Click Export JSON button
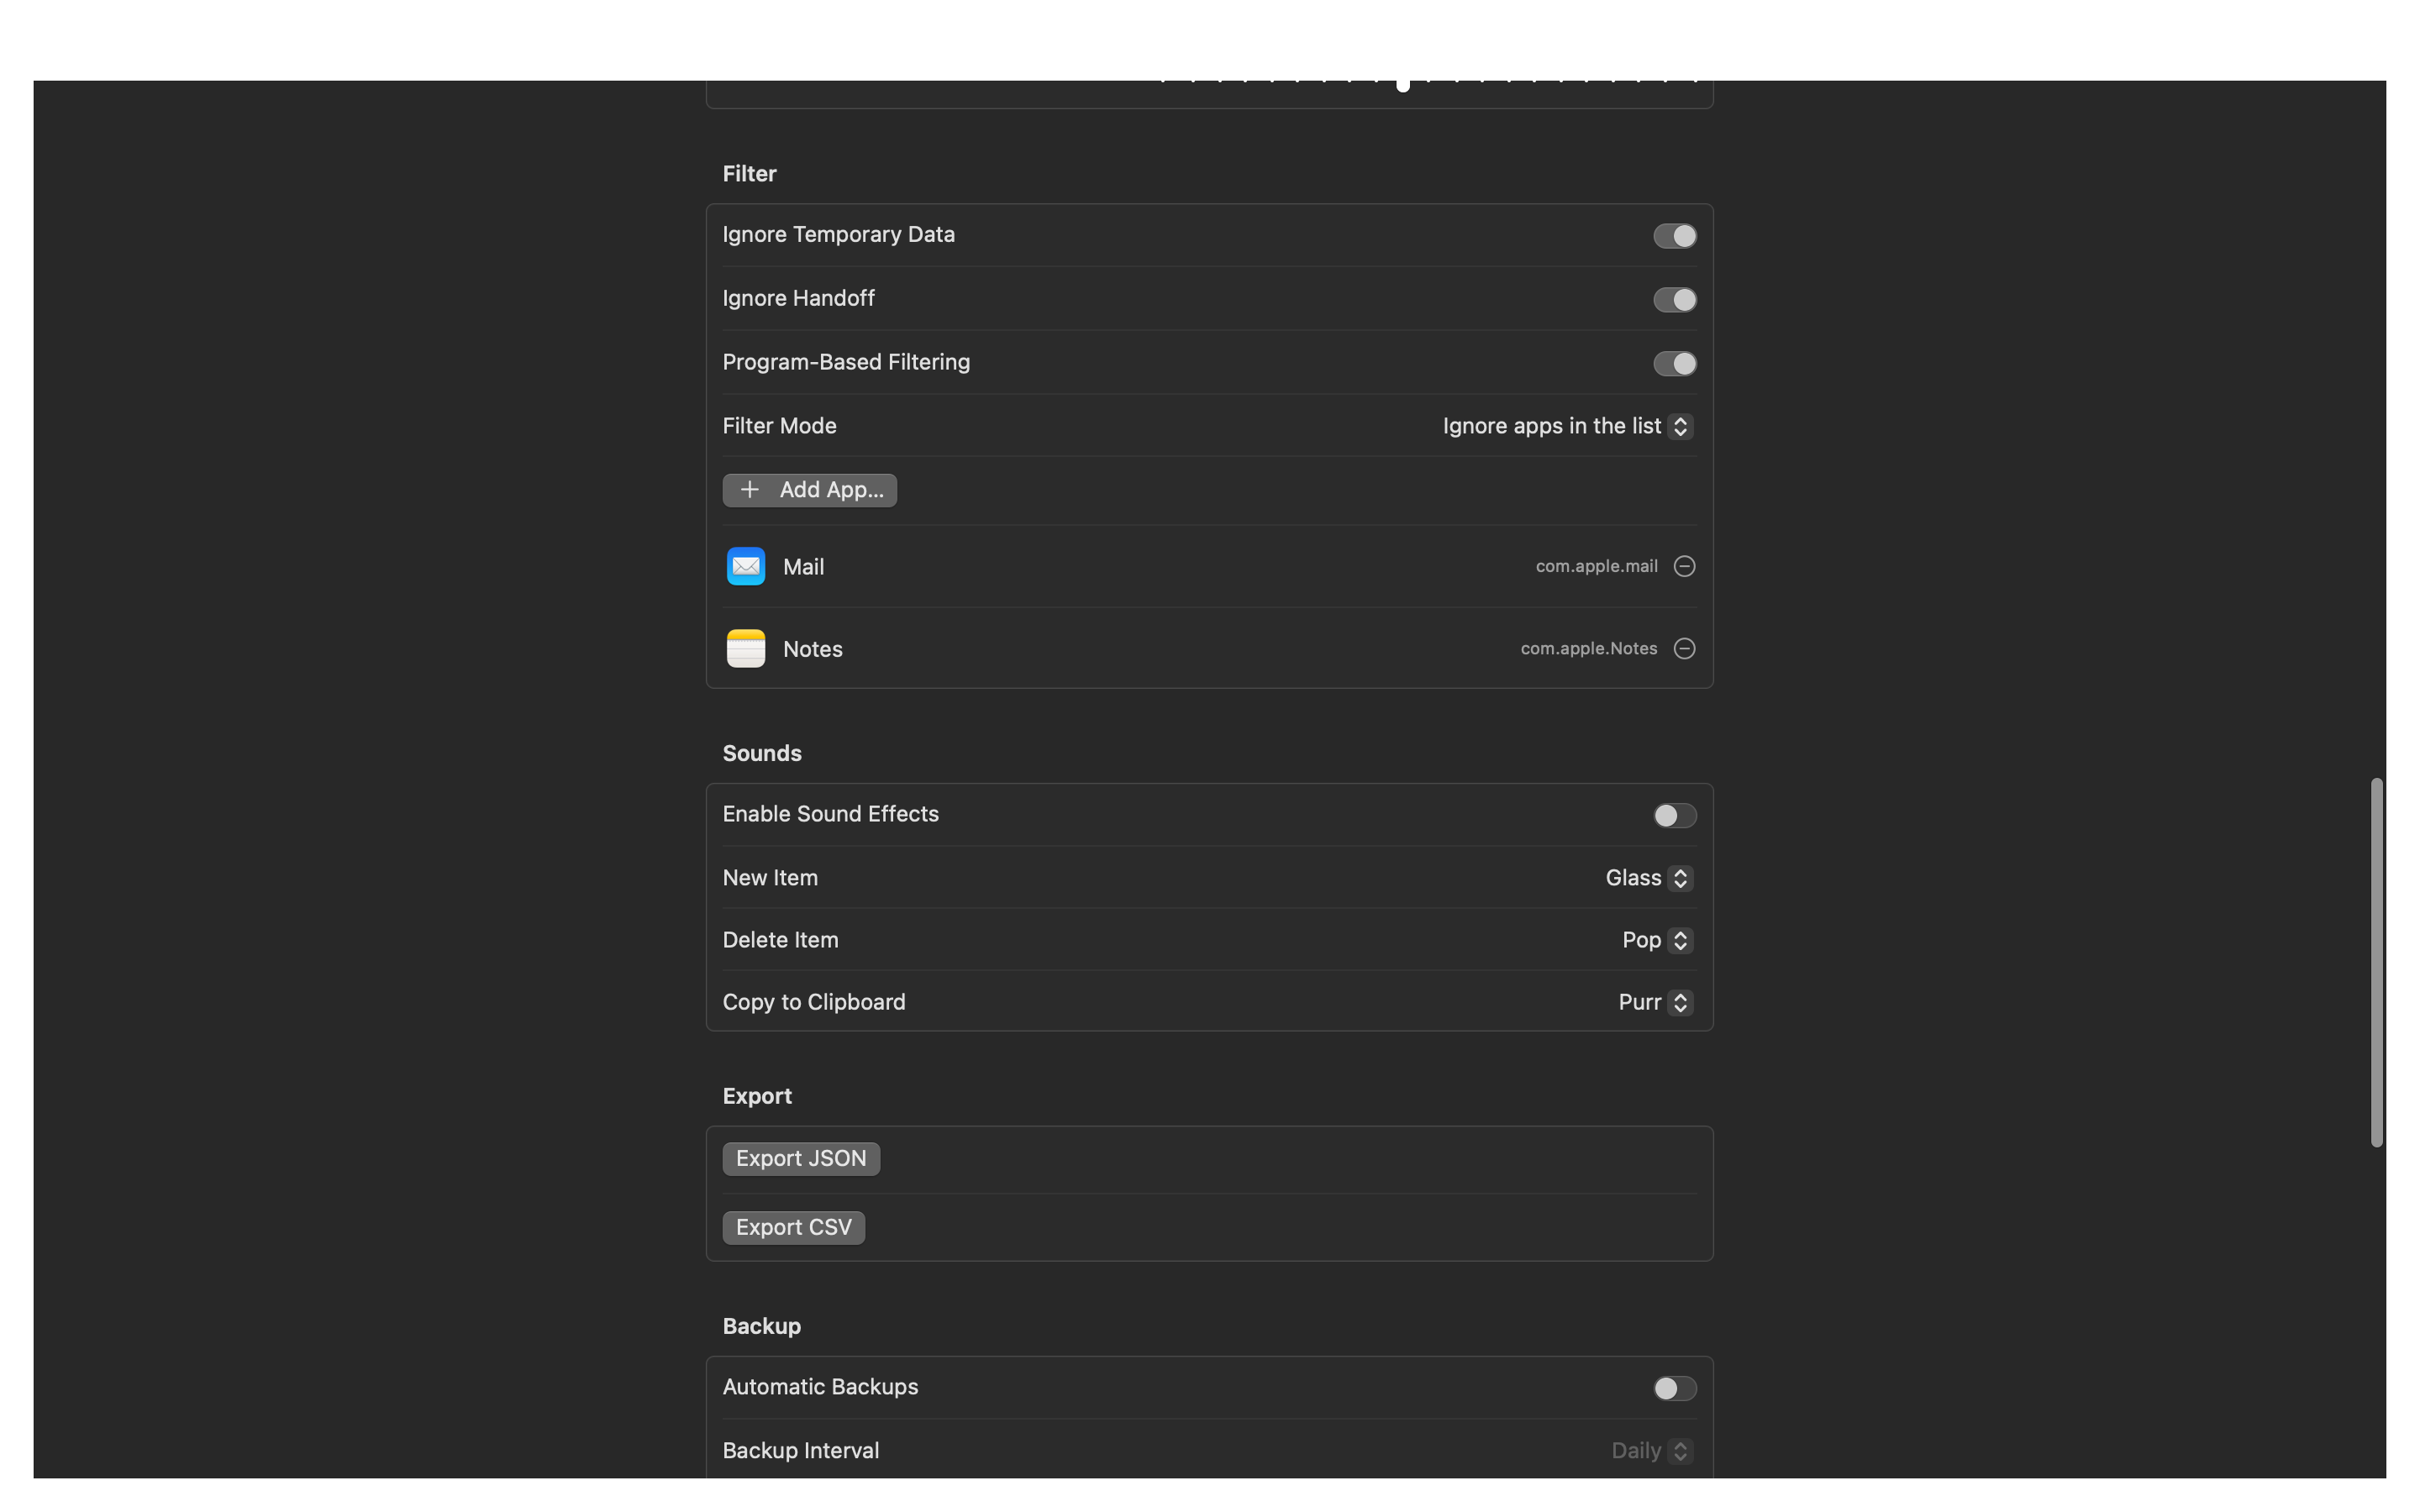The image size is (2420, 1512). tap(801, 1159)
